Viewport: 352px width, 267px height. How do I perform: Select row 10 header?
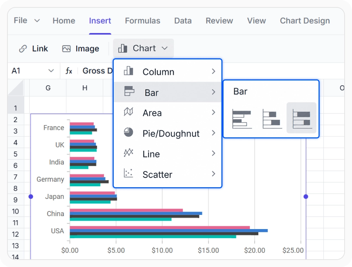click(x=15, y=211)
